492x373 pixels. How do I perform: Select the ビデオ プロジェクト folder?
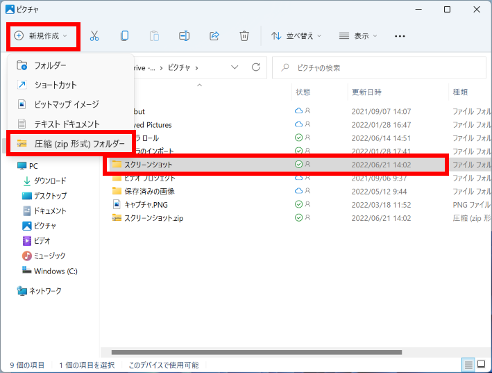(x=150, y=178)
